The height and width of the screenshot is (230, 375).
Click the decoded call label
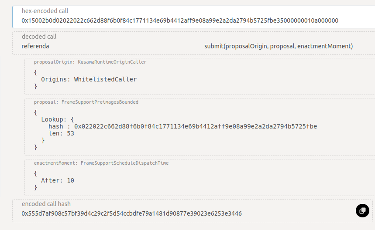[x=39, y=37]
